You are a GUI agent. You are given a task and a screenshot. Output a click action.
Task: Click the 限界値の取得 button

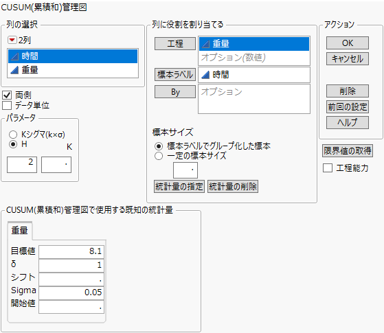pyautogui.click(x=348, y=150)
